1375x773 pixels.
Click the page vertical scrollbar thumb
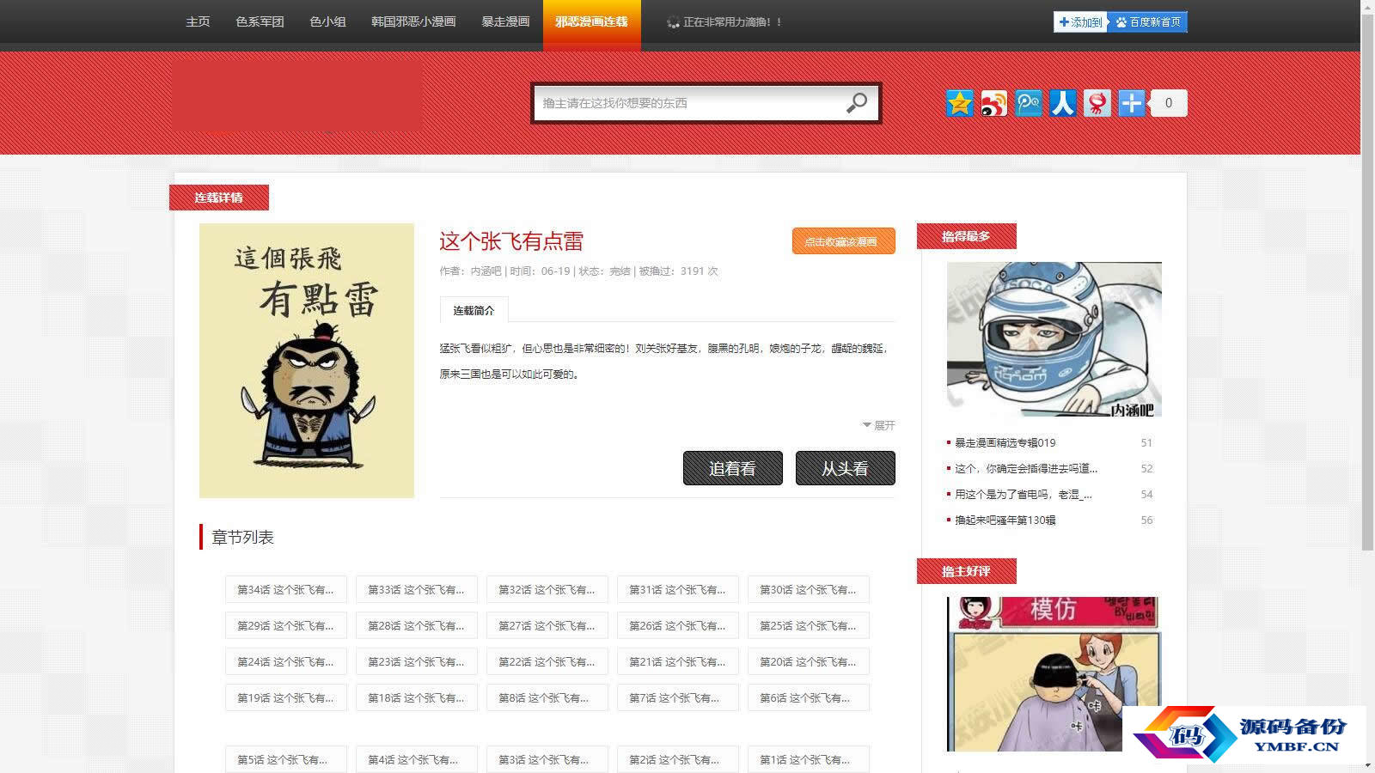click(x=1367, y=282)
